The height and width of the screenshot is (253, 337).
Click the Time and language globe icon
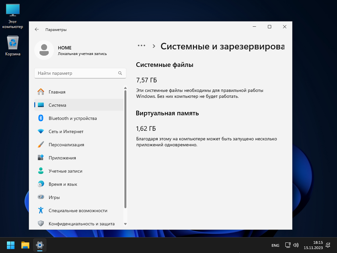click(x=41, y=184)
